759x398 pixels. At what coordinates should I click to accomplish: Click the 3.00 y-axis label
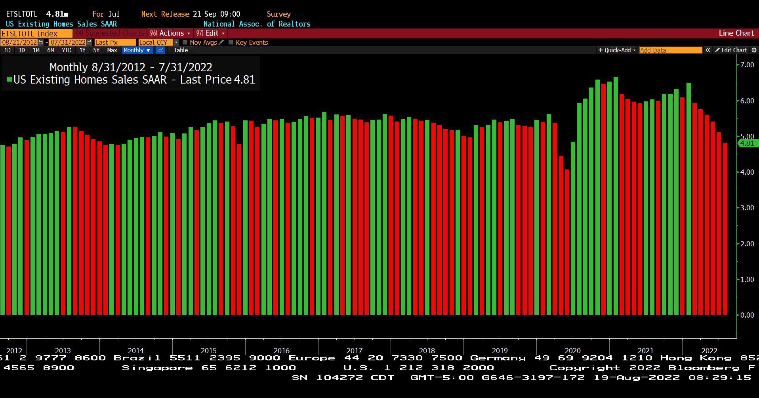click(x=747, y=208)
